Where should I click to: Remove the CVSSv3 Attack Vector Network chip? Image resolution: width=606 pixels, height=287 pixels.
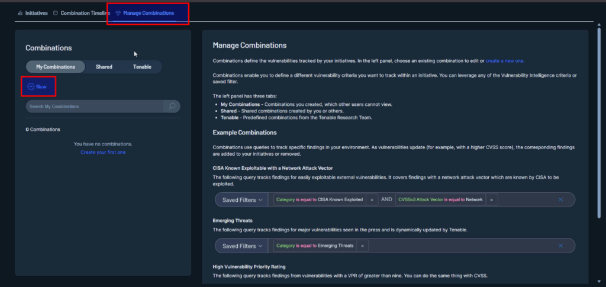tap(491, 200)
